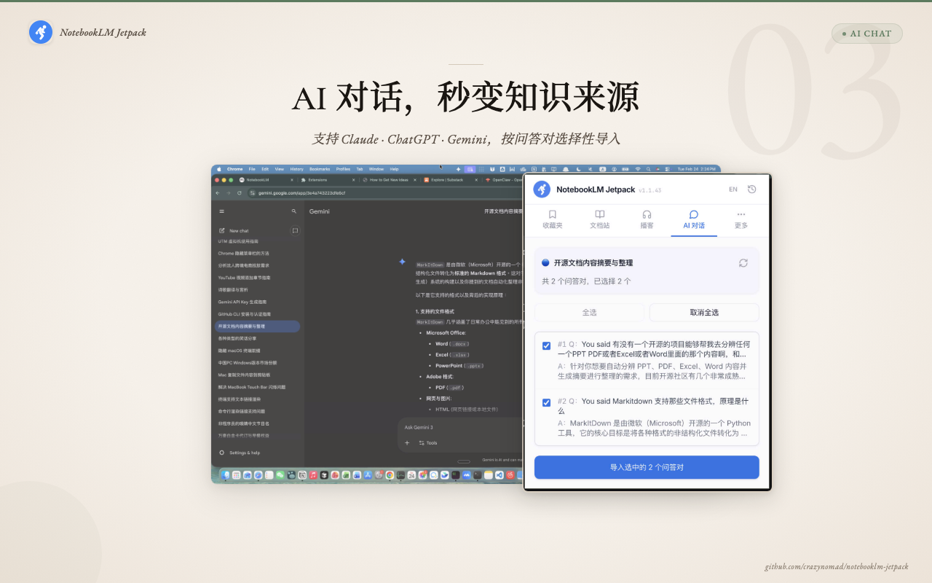Click the Chrome back arrow

pos(218,193)
